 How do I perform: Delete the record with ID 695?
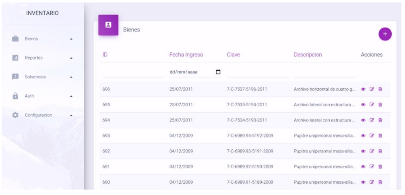[380, 105]
